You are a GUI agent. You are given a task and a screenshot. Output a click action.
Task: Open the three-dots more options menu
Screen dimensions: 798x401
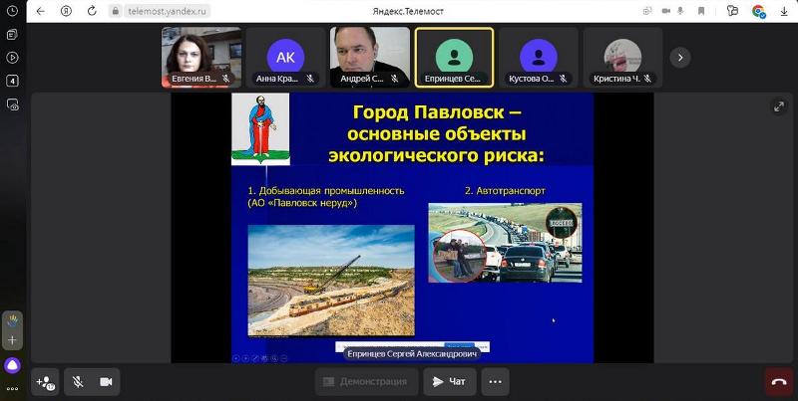click(495, 381)
